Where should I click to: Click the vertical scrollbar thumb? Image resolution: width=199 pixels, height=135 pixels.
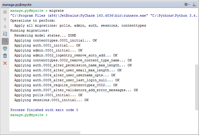(x=197, y=87)
